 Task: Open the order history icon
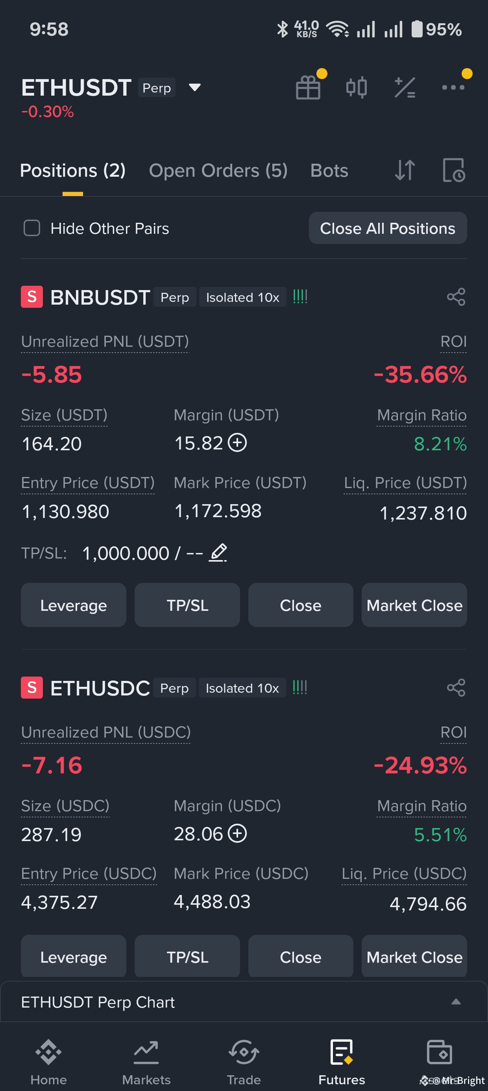coord(453,170)
